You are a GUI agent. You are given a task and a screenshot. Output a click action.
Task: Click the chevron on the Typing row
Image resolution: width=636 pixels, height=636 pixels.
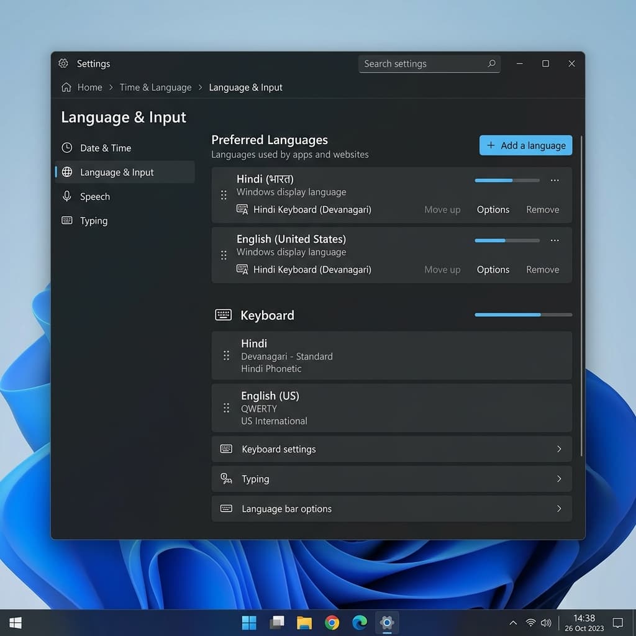coord(559,479)
